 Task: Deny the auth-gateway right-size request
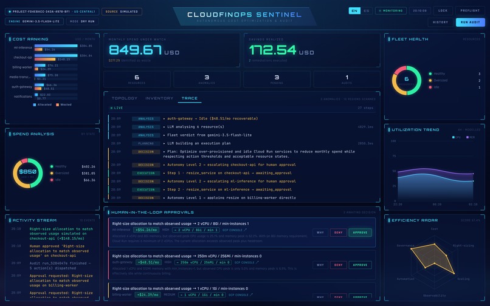click(x=338, y=265)
